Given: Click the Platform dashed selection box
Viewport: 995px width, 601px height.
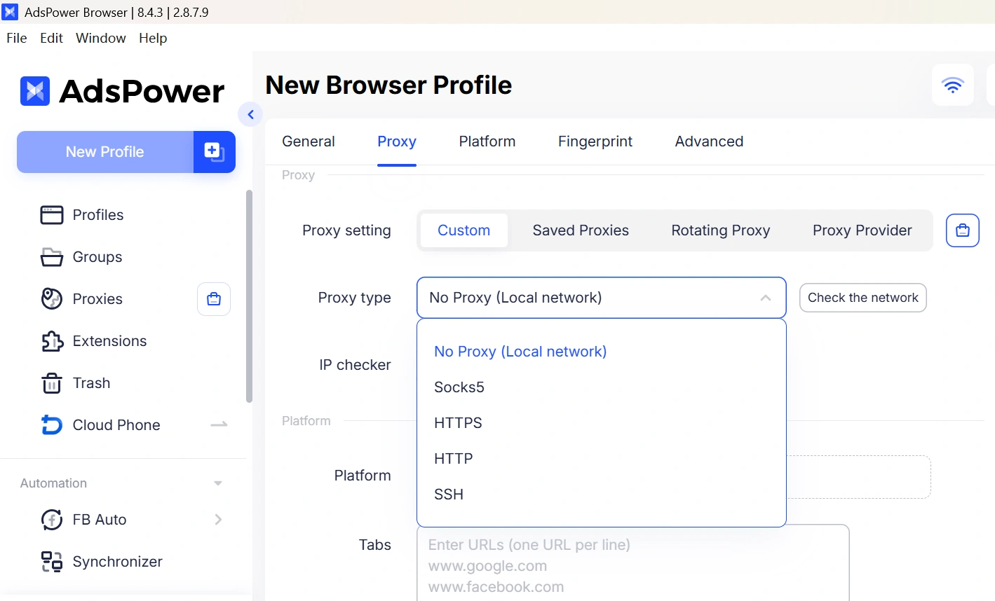Looking at the screenshot, I should [x=858, y=477].
